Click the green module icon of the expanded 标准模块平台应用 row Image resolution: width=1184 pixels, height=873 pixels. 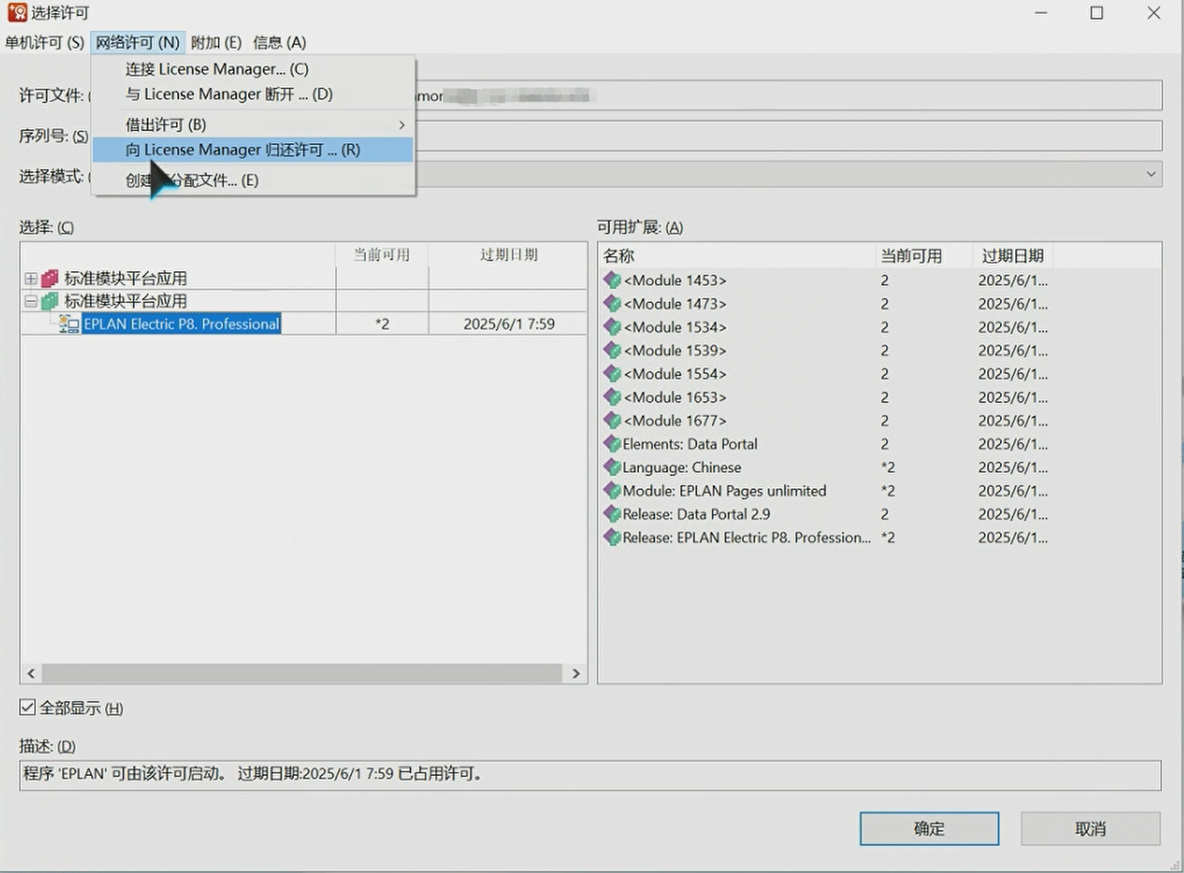tap(50, 301)
